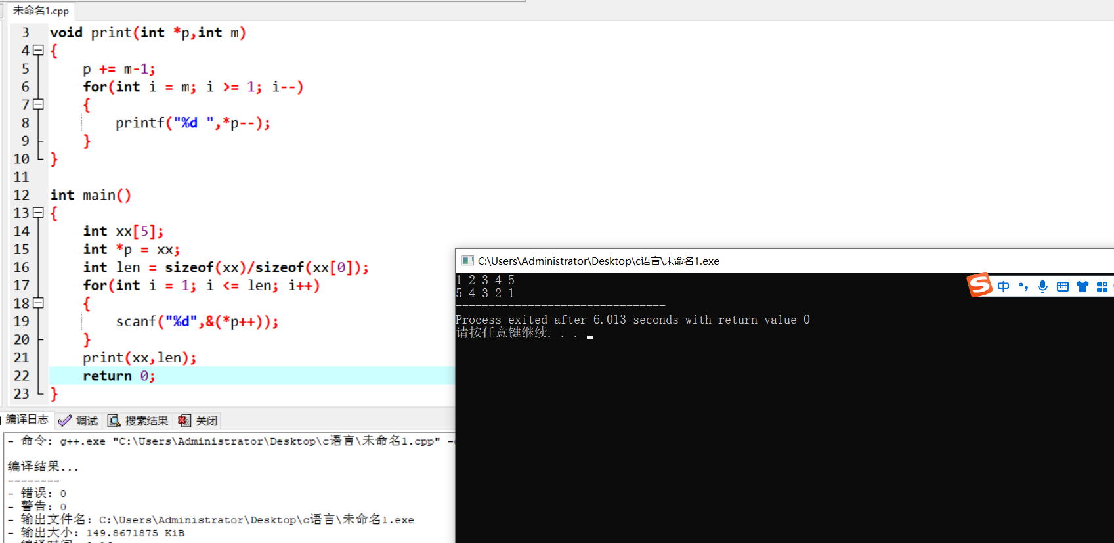The height and width of the screenshot is (543, 1114).
Task: Click the '命令: g++.exe' log line
Action: point(230,441)
